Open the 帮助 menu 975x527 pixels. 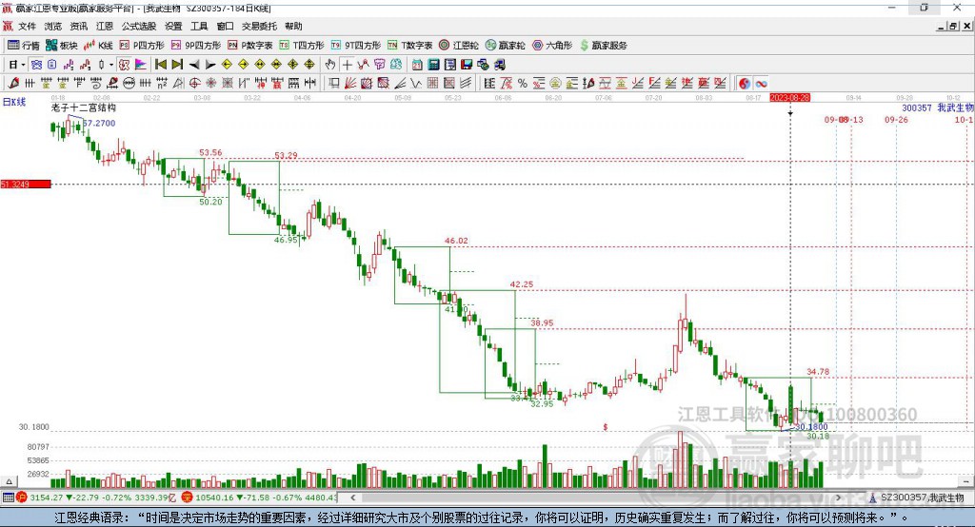click(293, 26)
